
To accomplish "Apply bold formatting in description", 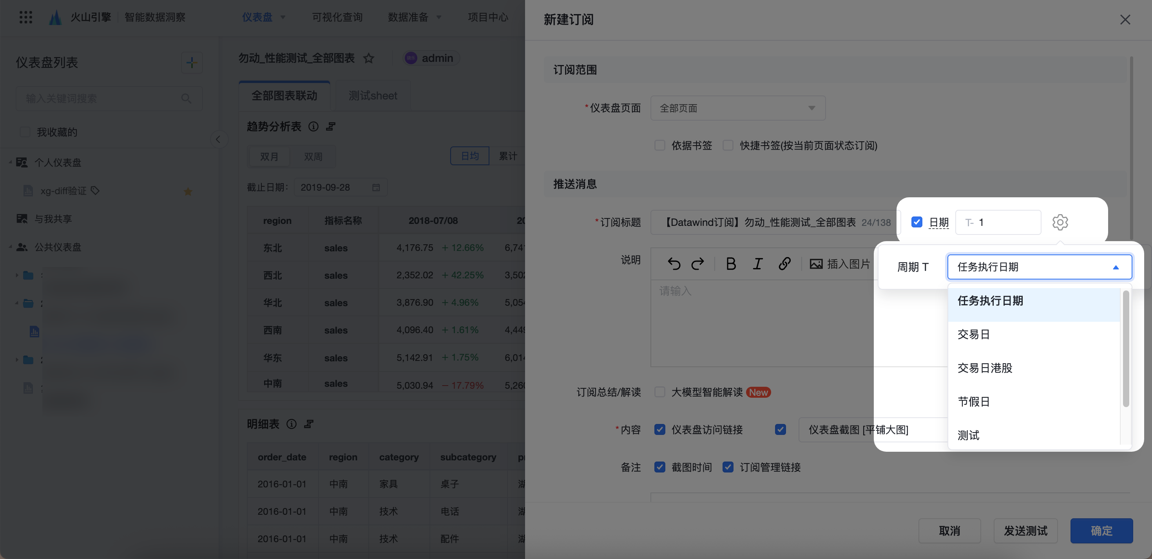I will 731,263.
